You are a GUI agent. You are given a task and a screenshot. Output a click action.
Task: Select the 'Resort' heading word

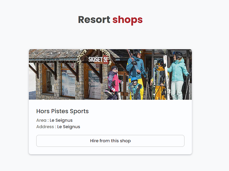[x=94, y=20]
